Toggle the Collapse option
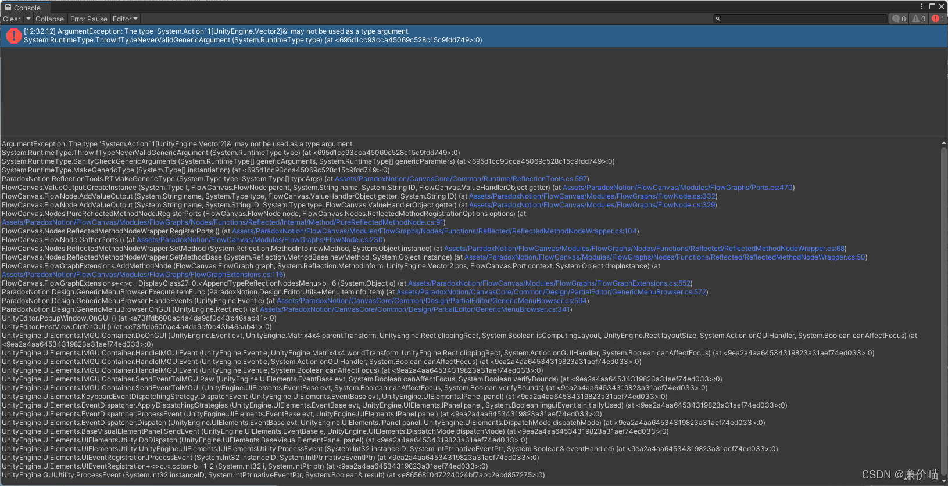The image size is (948, 486). pyautogui.click(x=49, y=19)
